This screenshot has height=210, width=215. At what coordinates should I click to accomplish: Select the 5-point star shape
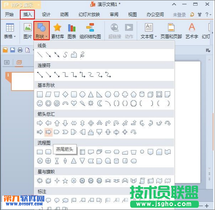(x=65, y=181)
